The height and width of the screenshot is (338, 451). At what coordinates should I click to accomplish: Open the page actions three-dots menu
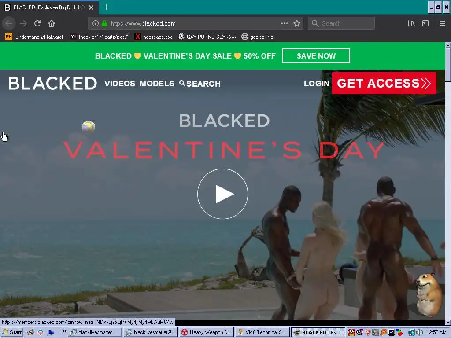click(284, 23)
